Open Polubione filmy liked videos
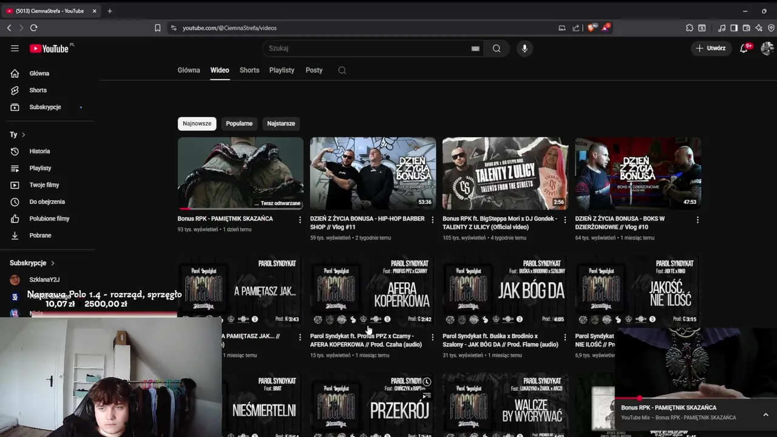The height and width of the screenshot is (437, 777). pyautogui.click(x=49, y=218)
